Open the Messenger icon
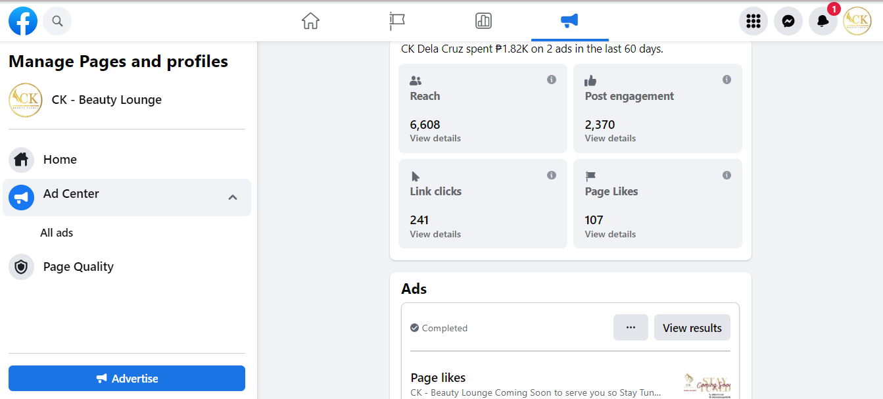 coord(788,21)
